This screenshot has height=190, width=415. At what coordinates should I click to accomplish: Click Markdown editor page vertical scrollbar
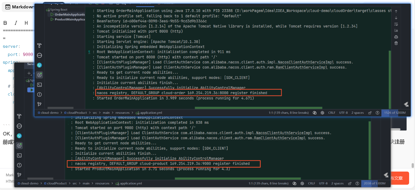412,165
